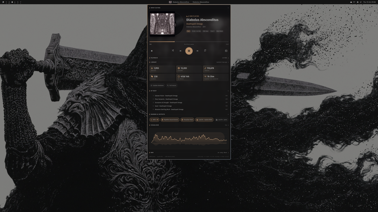
Task: Toggle shuffle mode
Action: click(173, 50)
